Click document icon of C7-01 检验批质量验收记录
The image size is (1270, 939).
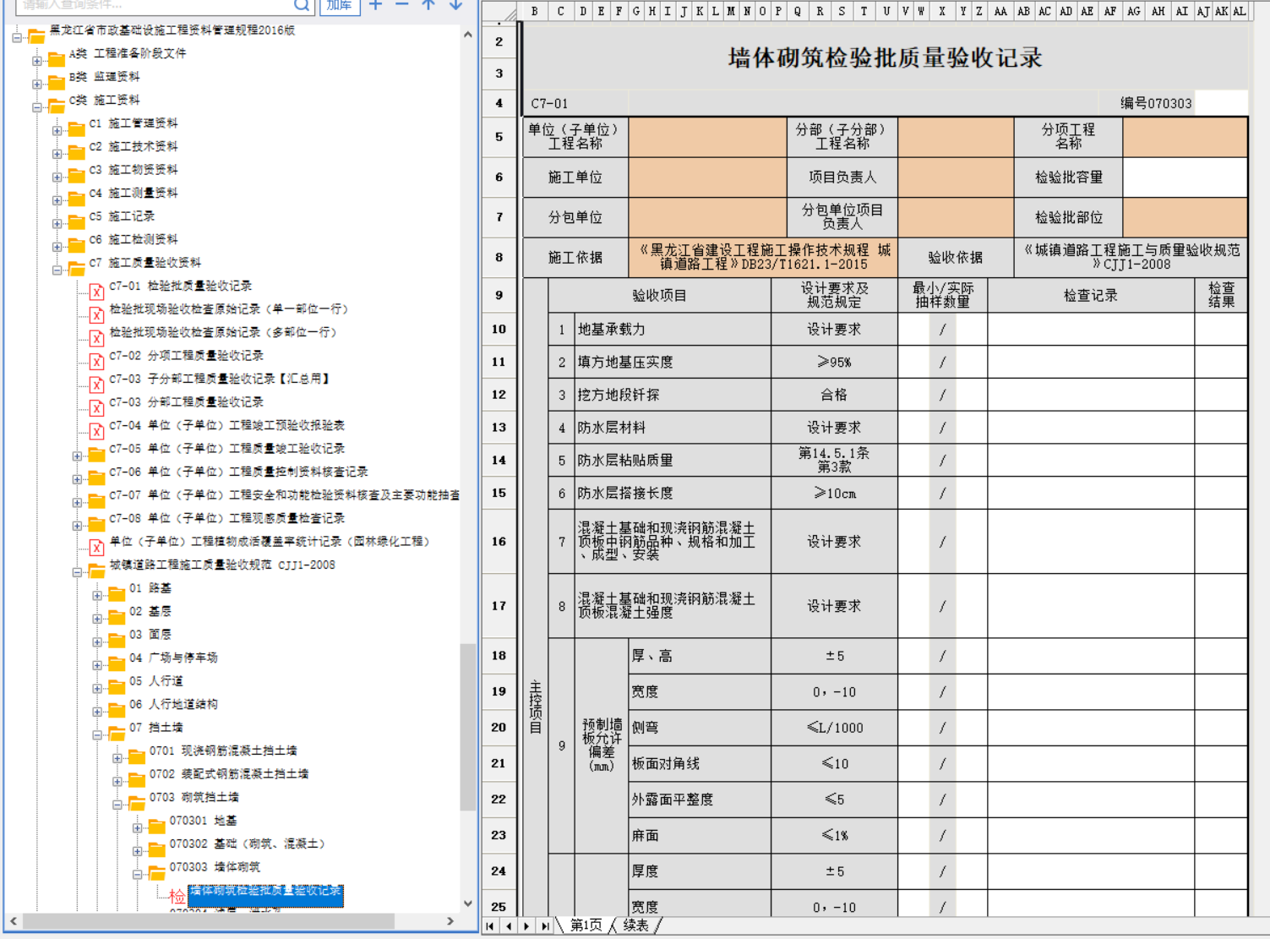[x=96, y=292]
